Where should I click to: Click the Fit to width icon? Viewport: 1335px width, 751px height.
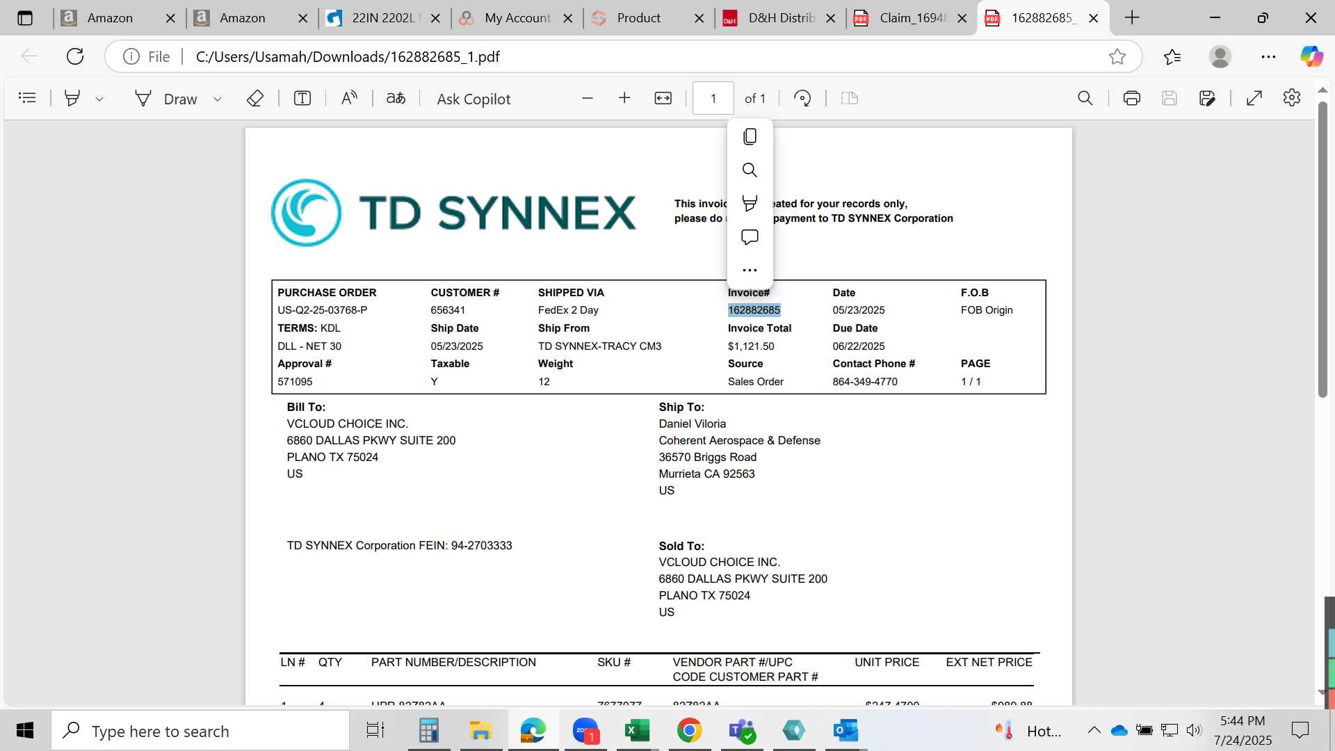(x=663, y=98)
